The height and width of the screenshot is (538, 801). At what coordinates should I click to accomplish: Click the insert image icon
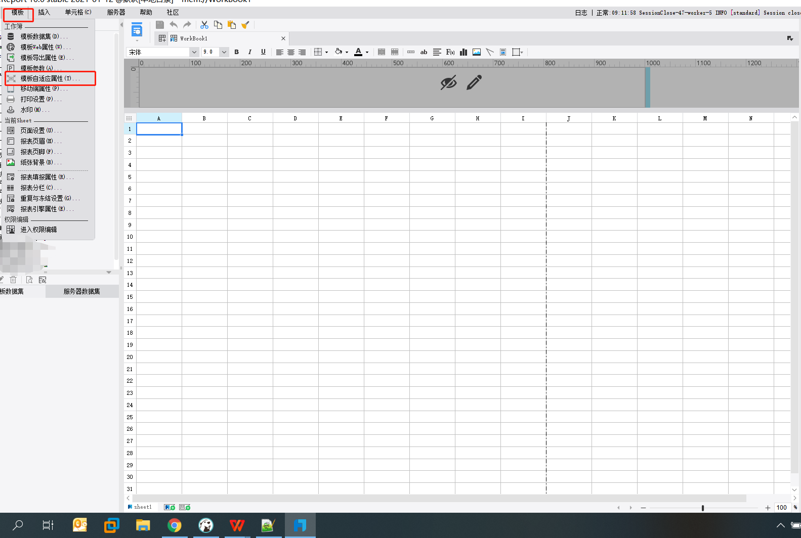click(x=477, y=52)
